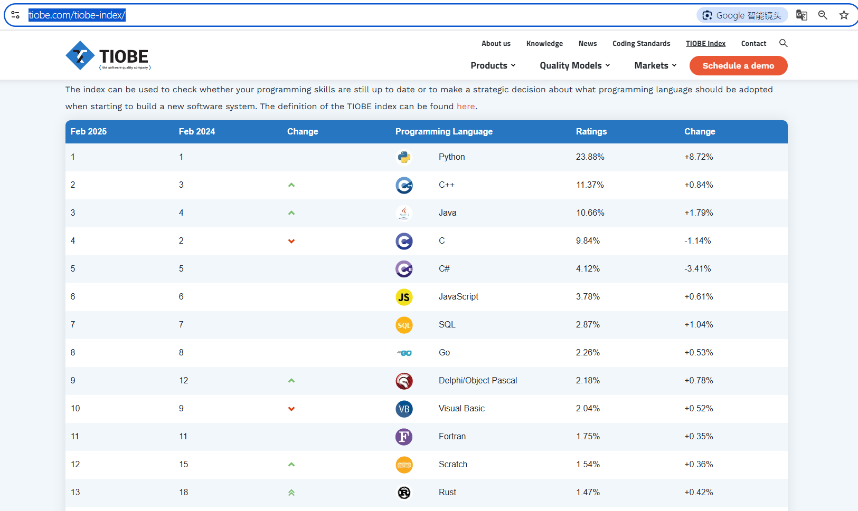Click the Visual Basic language name
This screenshot has width=858, height=511.
click(x=461, y=409)
